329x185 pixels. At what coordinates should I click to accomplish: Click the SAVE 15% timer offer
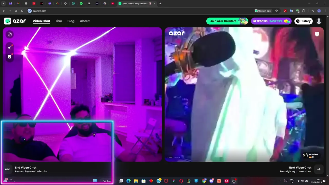(271, 21)
